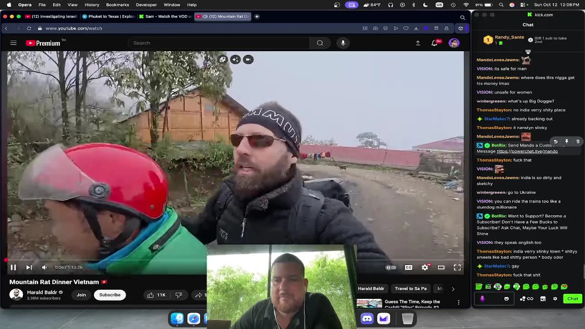This screenshot has height=329, width=585.
Task: Pin the hovered BotRix message
Action: click(567, 142)
